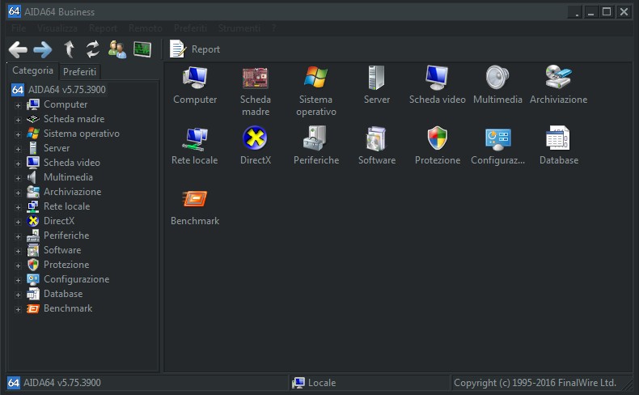639x395 pixels.
Task: Click the FinalWire copyright text in the status bar
Action: 535,383
